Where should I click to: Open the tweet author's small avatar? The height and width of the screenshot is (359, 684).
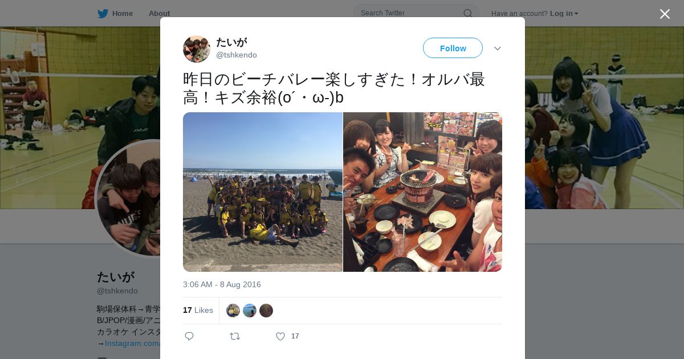(x=197, y=49)
